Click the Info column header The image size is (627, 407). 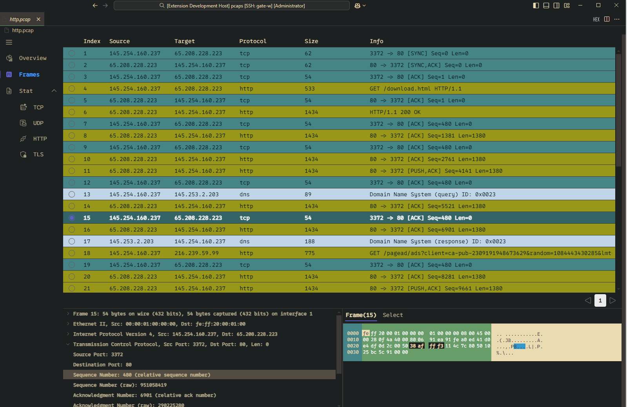(376, 41)
